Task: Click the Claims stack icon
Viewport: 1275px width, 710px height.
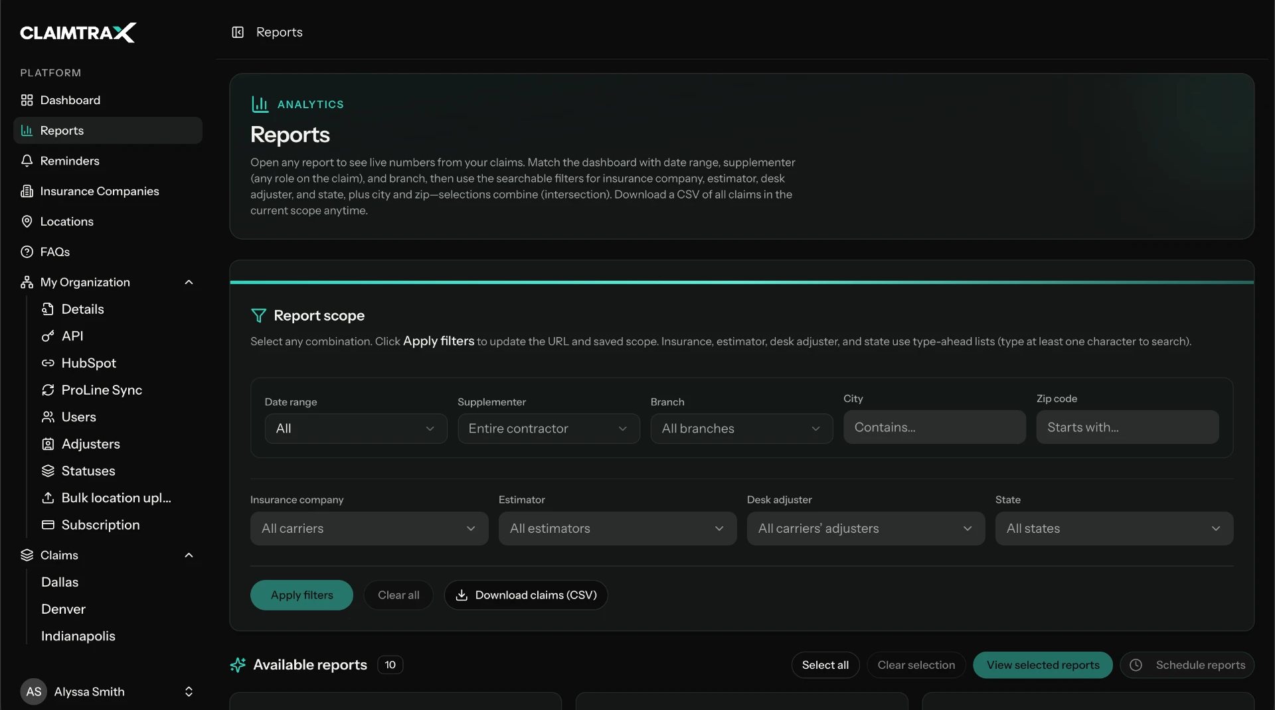Action: pos(27,555)
